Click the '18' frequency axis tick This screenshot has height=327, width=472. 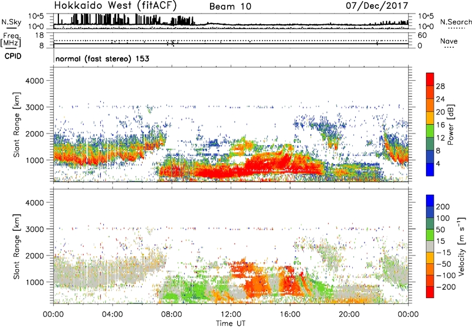coord(40,35)
